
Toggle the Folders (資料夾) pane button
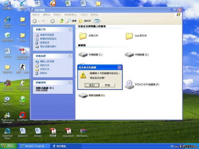click(x=85, y=21)
